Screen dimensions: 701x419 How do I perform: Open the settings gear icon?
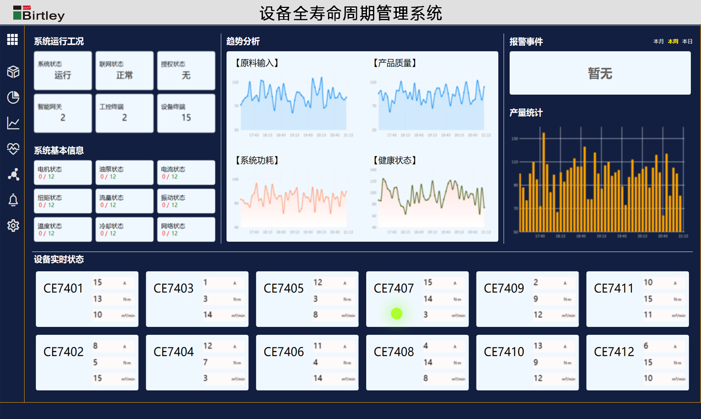pos(13,226)
